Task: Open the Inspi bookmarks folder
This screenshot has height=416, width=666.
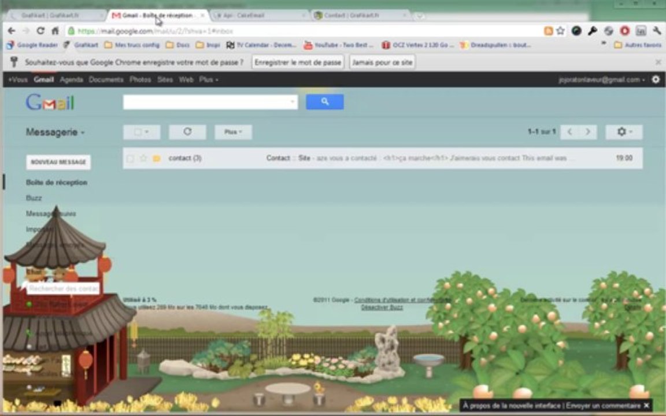Action: pyautogui.click(x=208, y=44)
